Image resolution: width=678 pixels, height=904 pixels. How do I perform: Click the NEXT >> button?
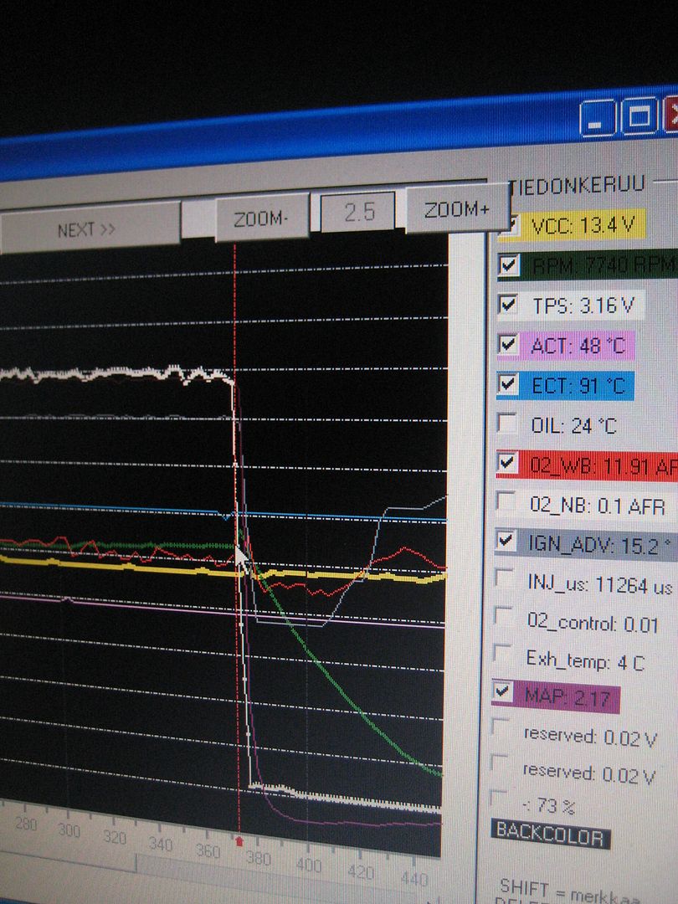87,229
